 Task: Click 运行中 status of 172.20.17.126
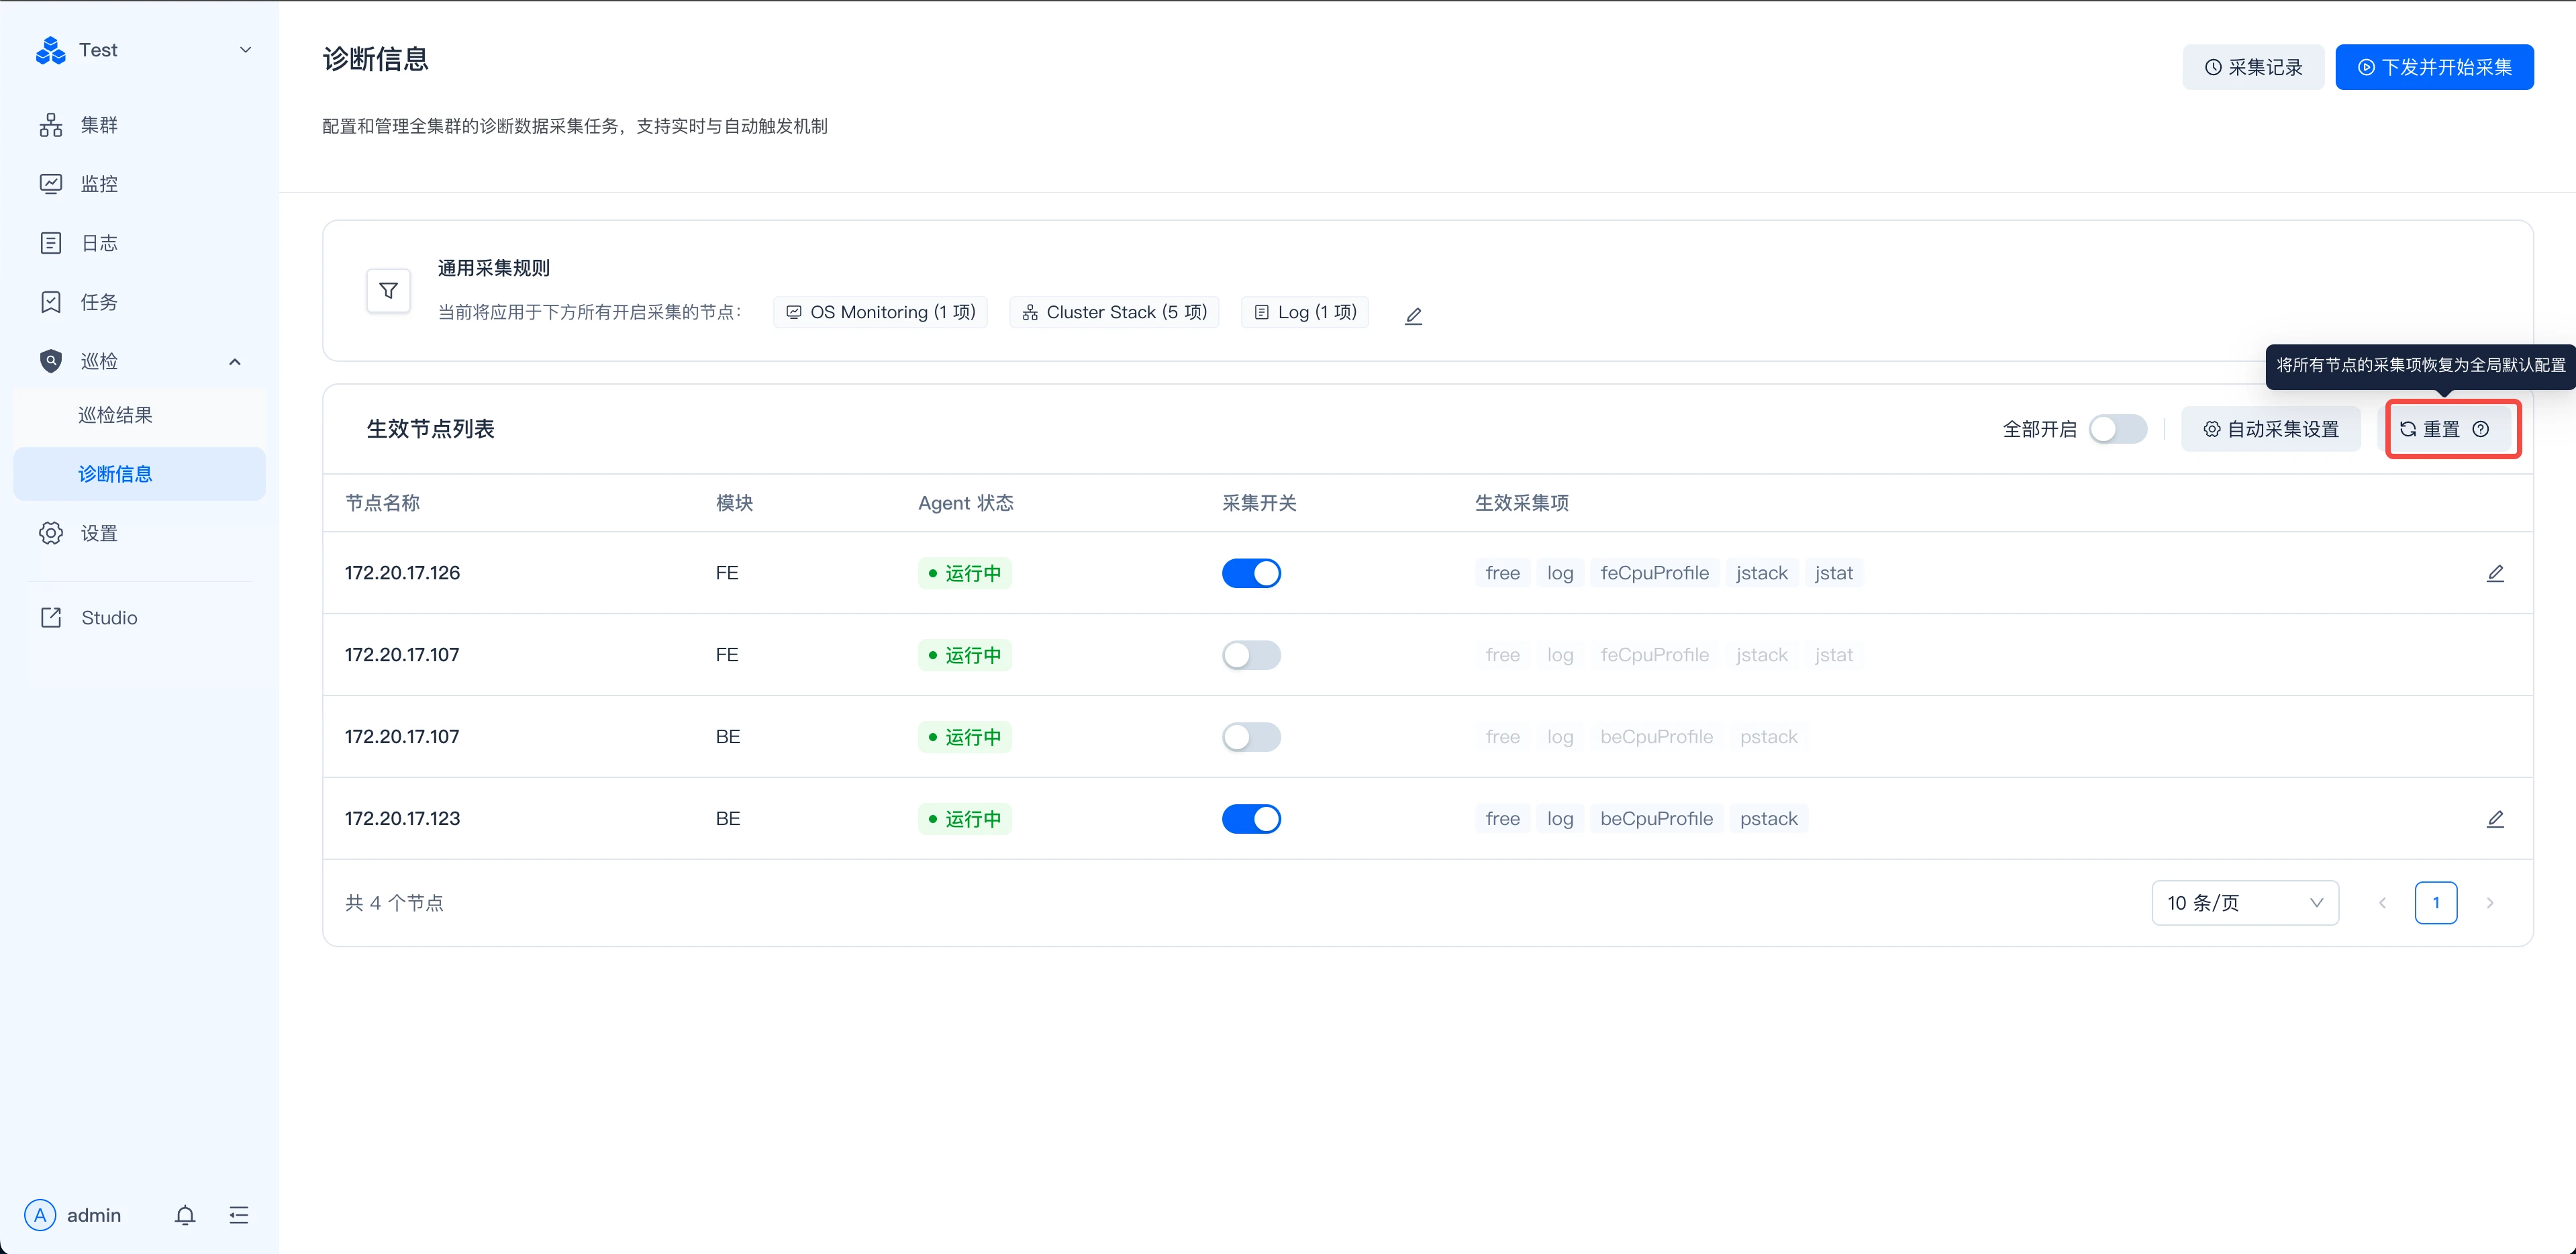click(965, 573)
